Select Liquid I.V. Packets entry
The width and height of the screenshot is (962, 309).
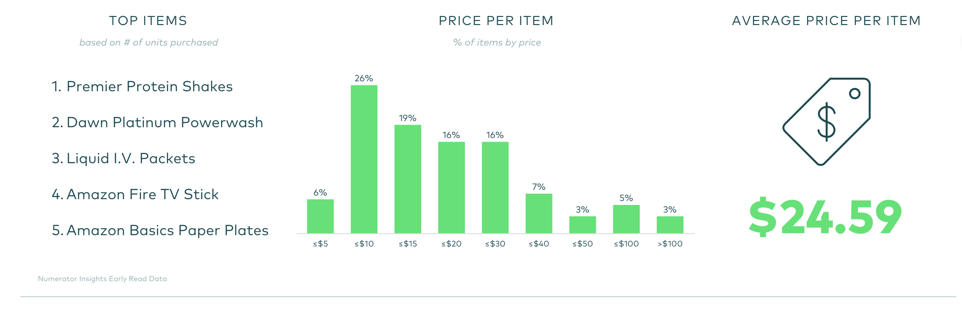123,159
